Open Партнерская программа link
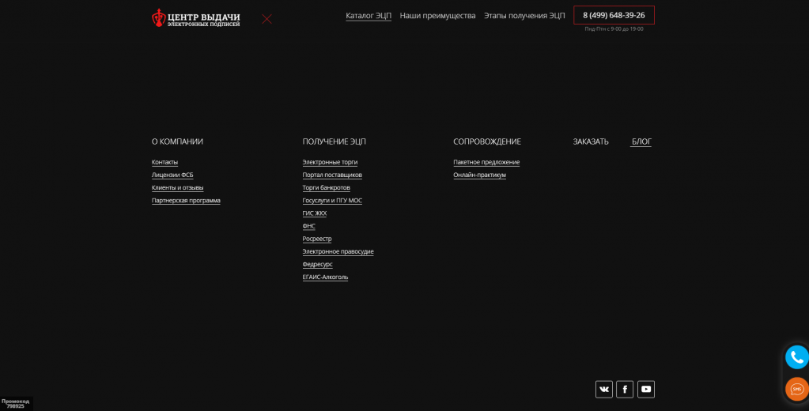Viewport: 809px width, 411px height. pyautogui.click(x=186, y=201)
